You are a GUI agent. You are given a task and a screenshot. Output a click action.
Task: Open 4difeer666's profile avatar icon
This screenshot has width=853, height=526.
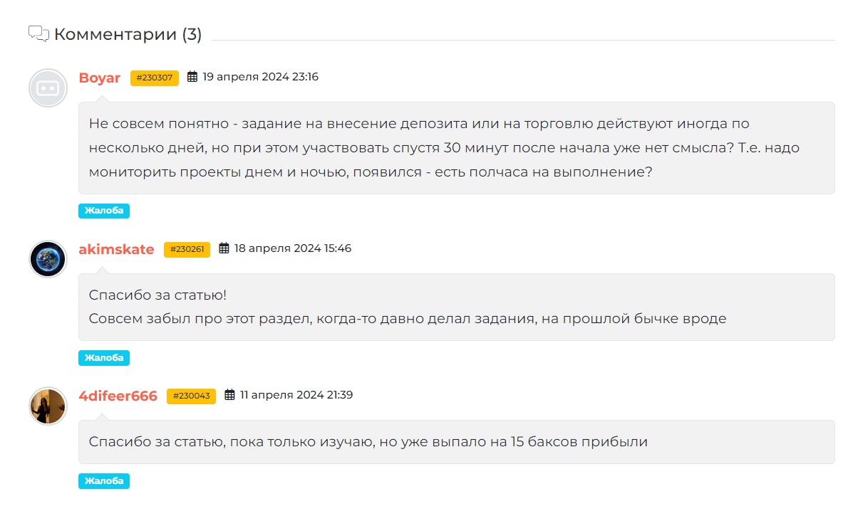coord(47,406)
